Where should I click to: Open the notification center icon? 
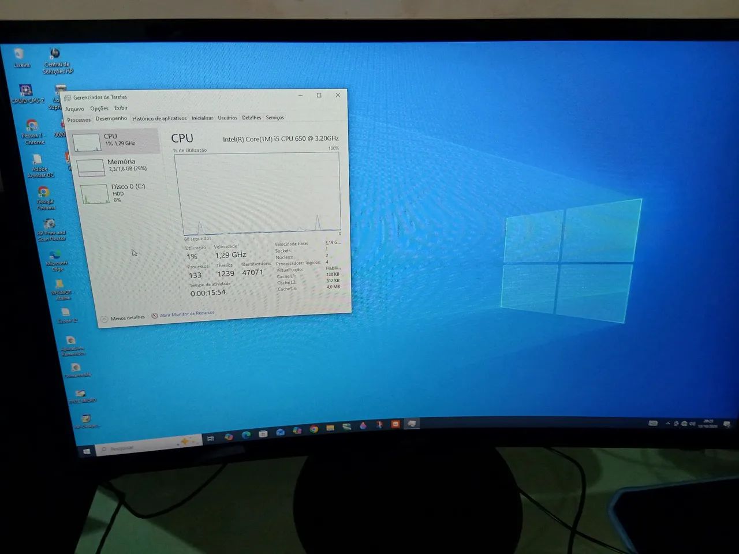pos(727,425)
